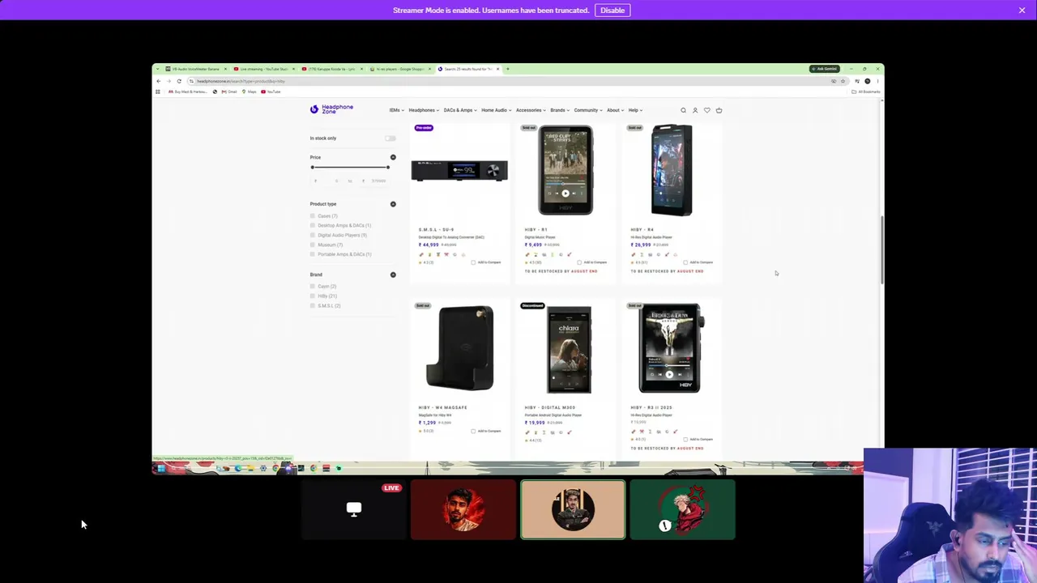Disable Streamer Mode
Viewport: 1037px width, 583px height.
(612, 10)
